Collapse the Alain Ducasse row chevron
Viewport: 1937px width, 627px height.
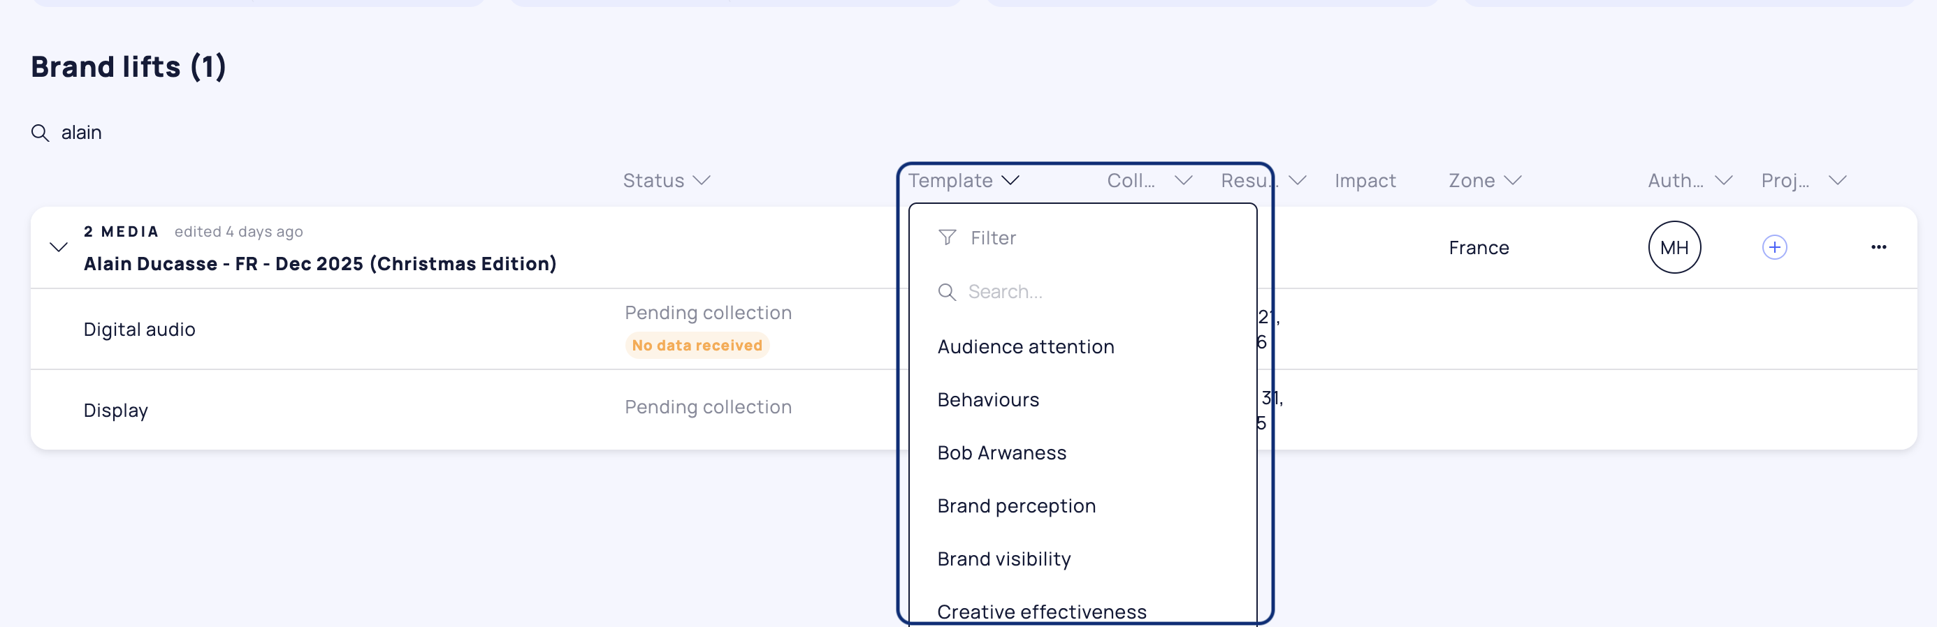click(59, 247)
